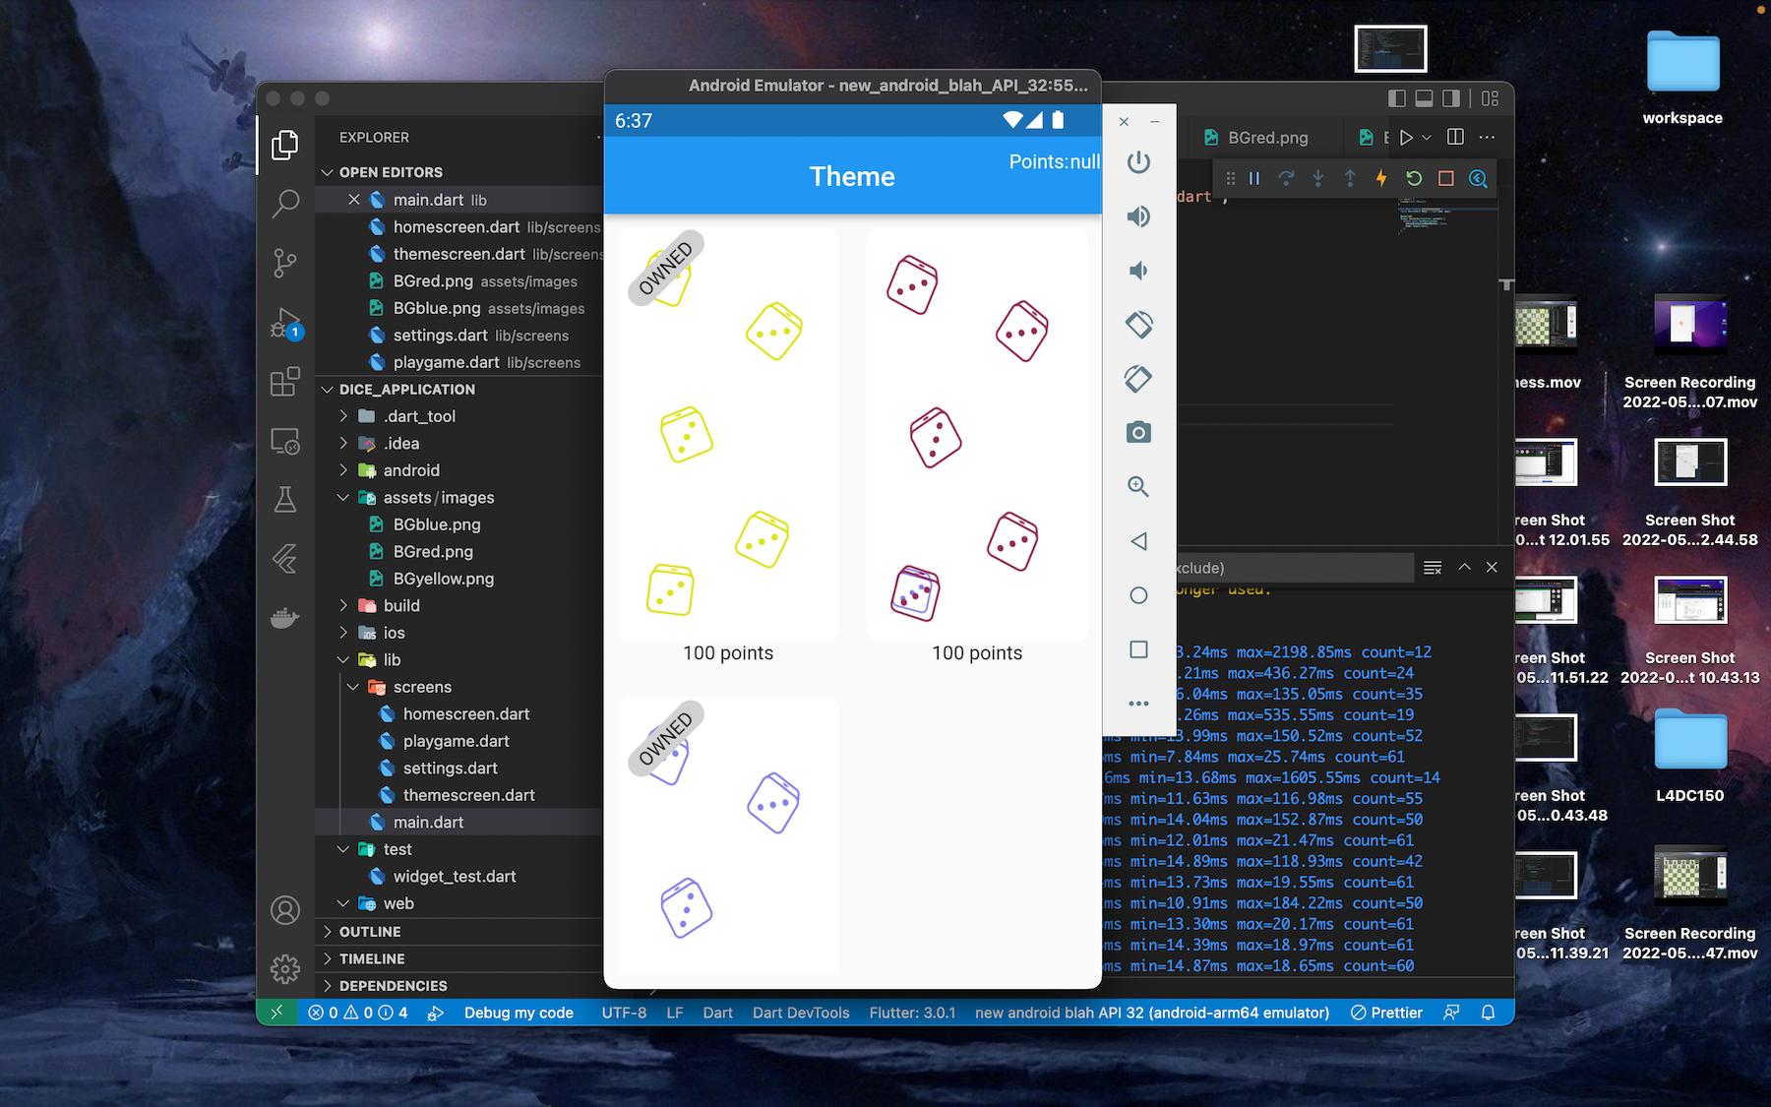This screenshot has width=1771, height=1107.
Task: Rotate emulator left
Action: [x=1138, y=325]
